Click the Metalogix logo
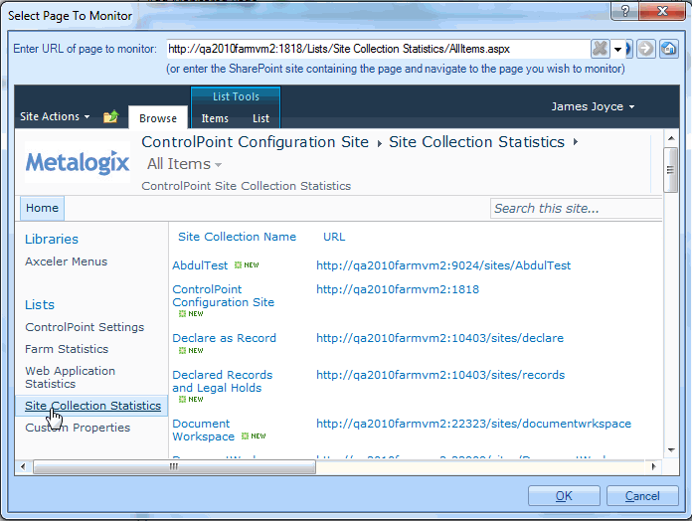 pyautogui.click(x=78, y=162)
